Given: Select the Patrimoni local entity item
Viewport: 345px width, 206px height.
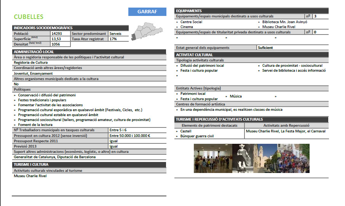Looking at the screenshot, I should (193, 94).
